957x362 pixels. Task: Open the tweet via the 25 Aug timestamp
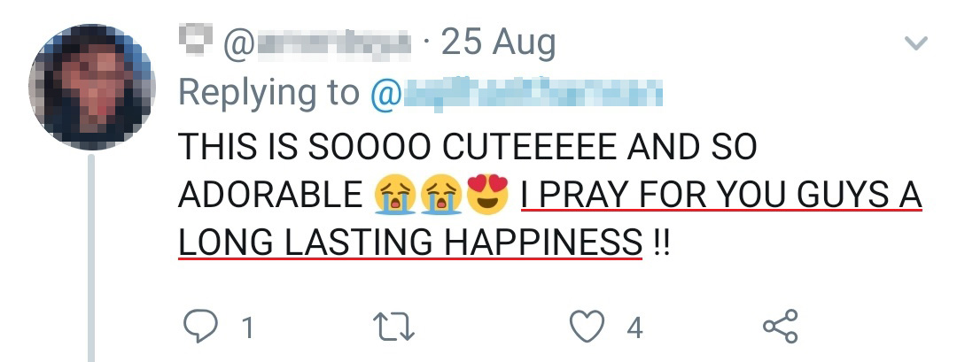click(498, 42)
